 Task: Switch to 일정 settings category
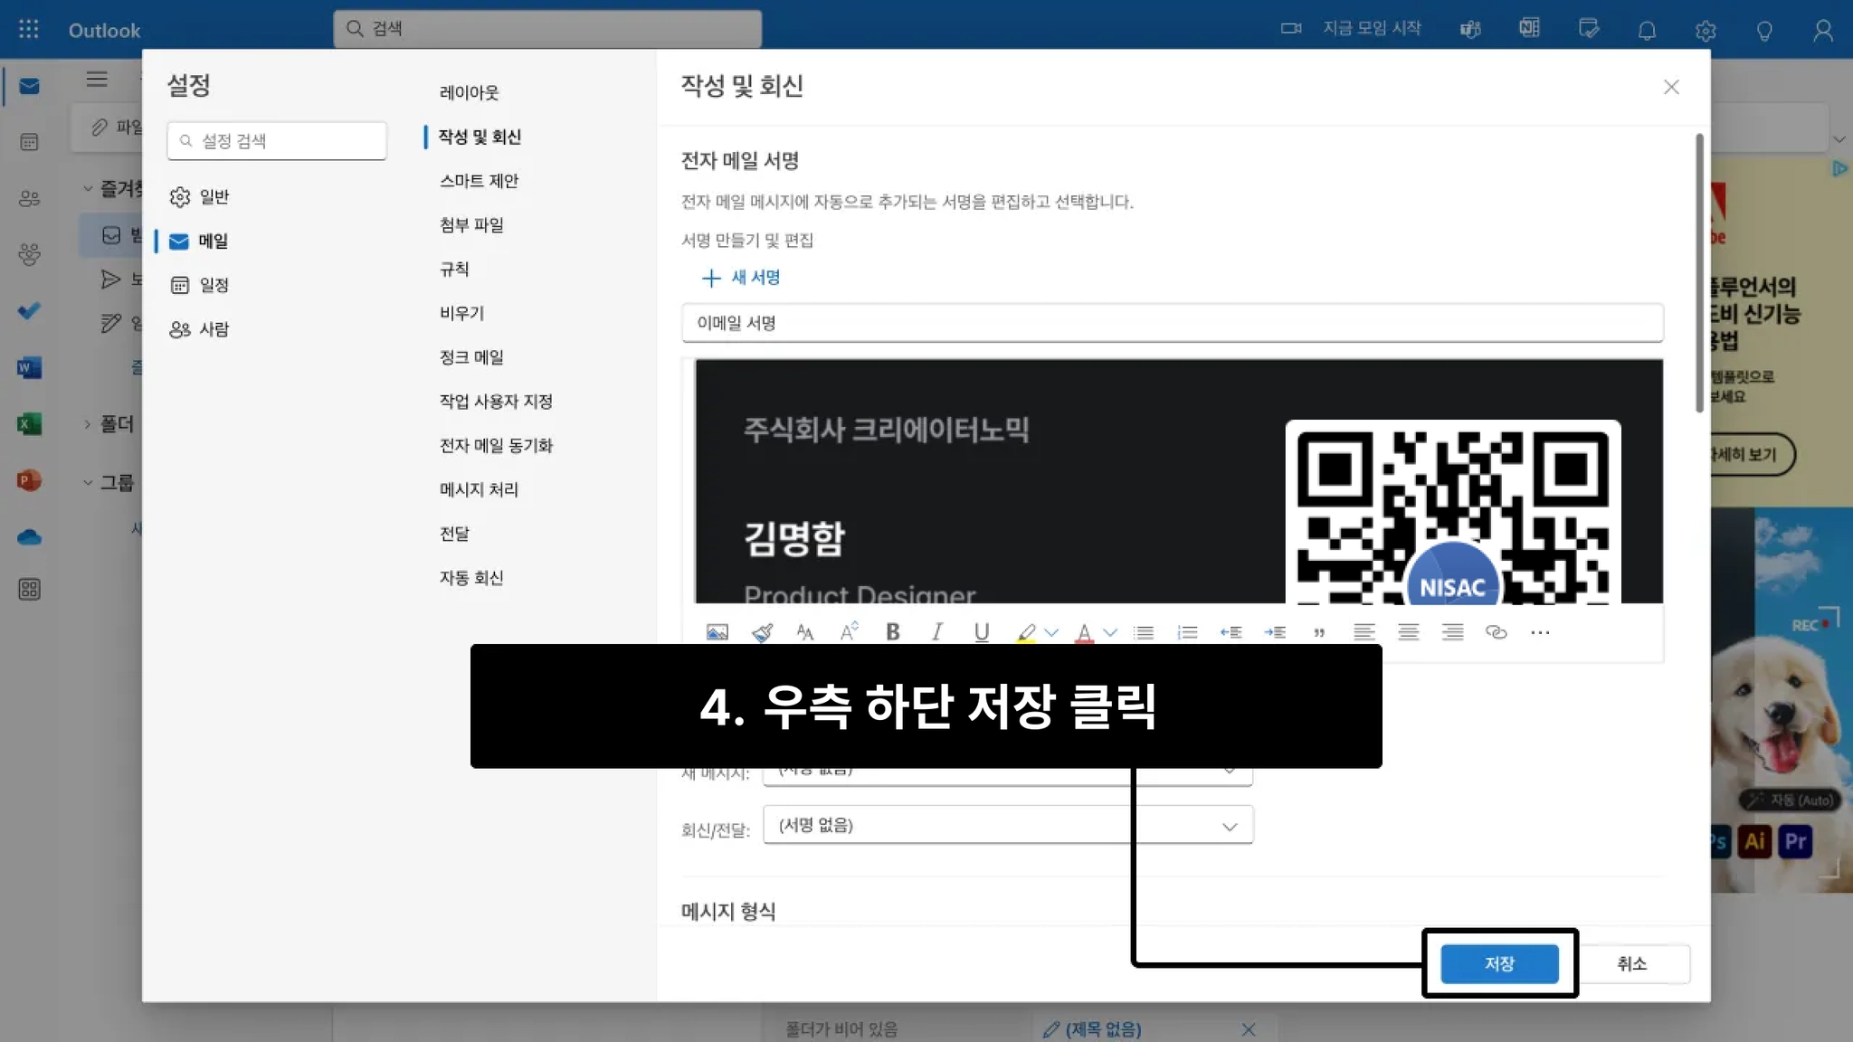214,285
